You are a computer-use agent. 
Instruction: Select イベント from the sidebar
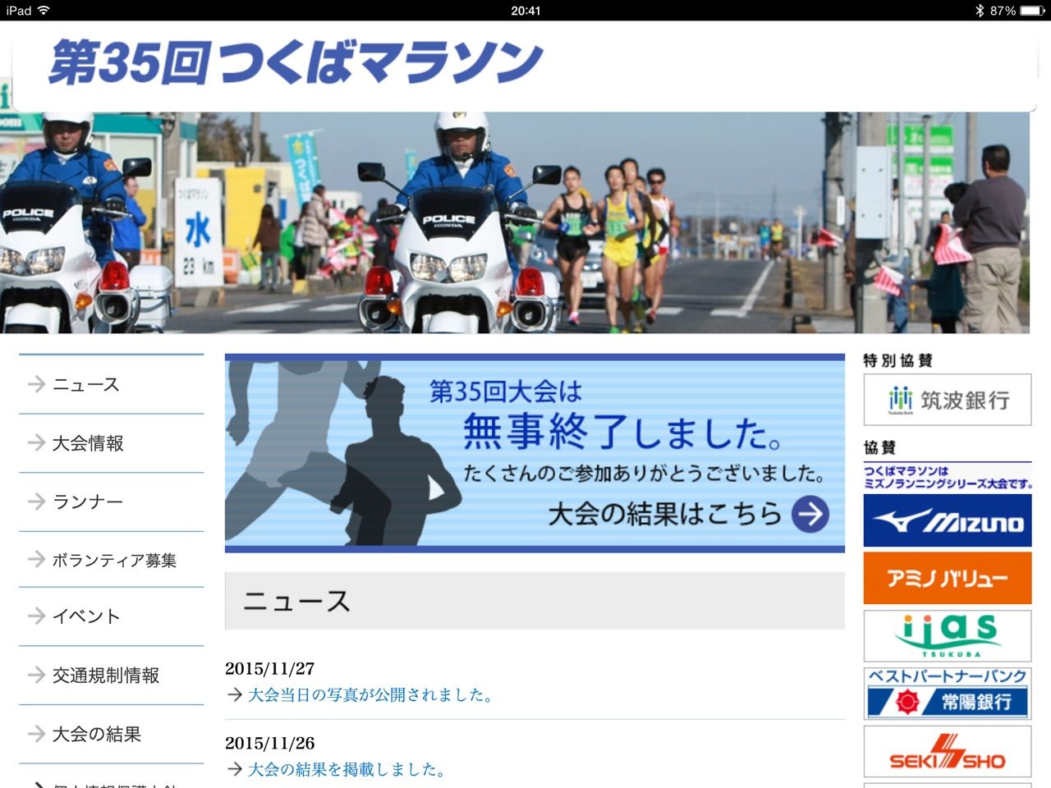point(85,616)
